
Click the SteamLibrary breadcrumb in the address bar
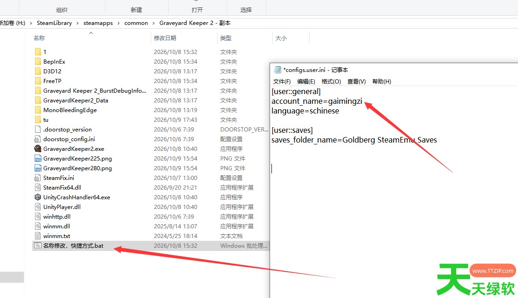pos(54,23)
